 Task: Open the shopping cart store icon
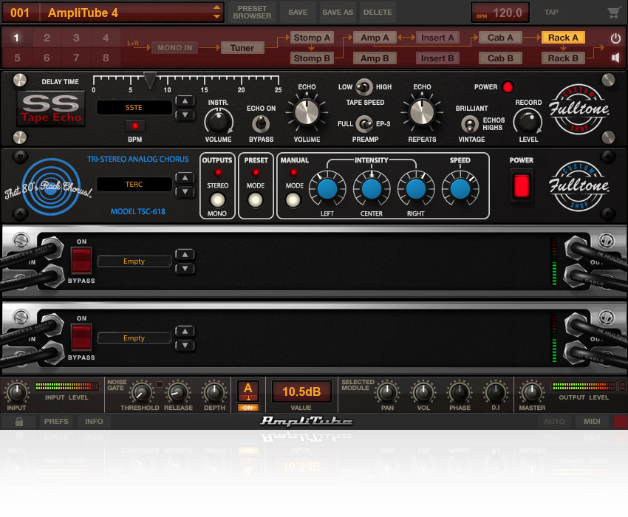pos(613,13)
